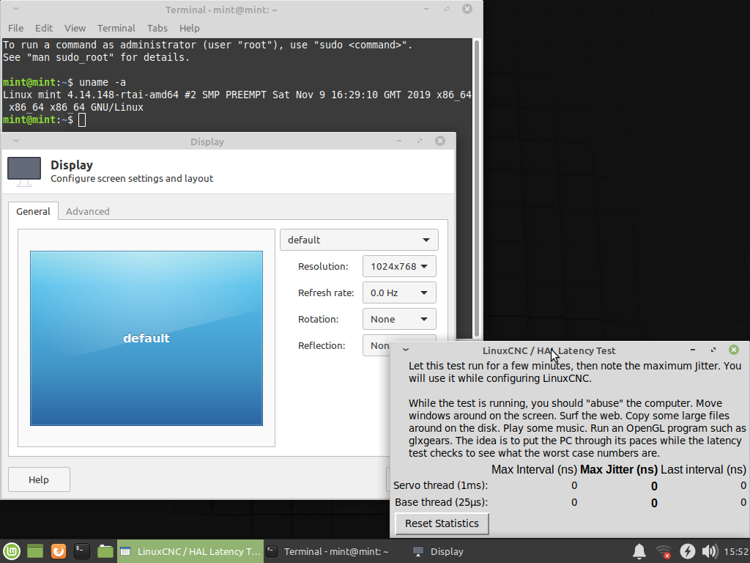Open the Refresh rate 0.0 Hz dropdown
Image resolution: width=750 pixels, height=563 pixels.
click(399, 292)
